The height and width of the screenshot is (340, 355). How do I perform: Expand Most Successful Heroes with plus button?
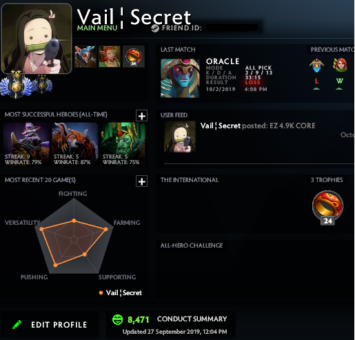pyautogui.click(x=141, y=116)
